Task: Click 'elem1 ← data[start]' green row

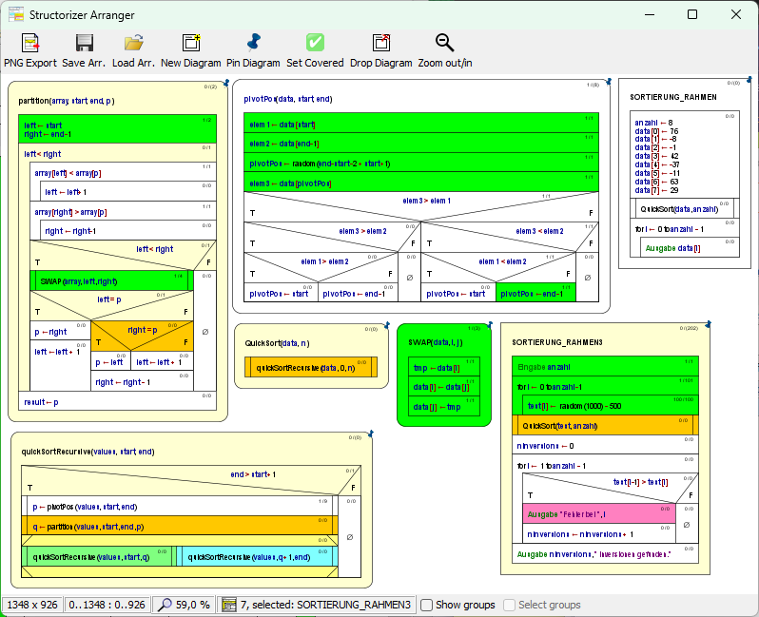Action: click(421, 125)
